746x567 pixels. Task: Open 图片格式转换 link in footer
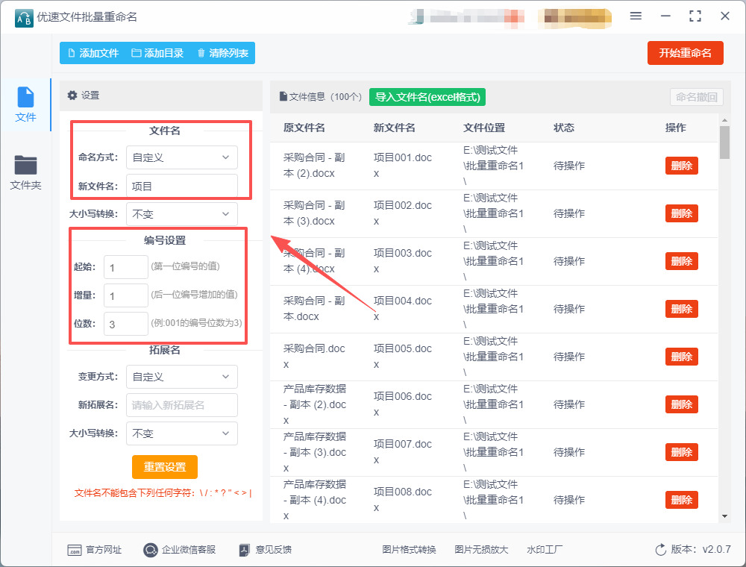[409, 550]
